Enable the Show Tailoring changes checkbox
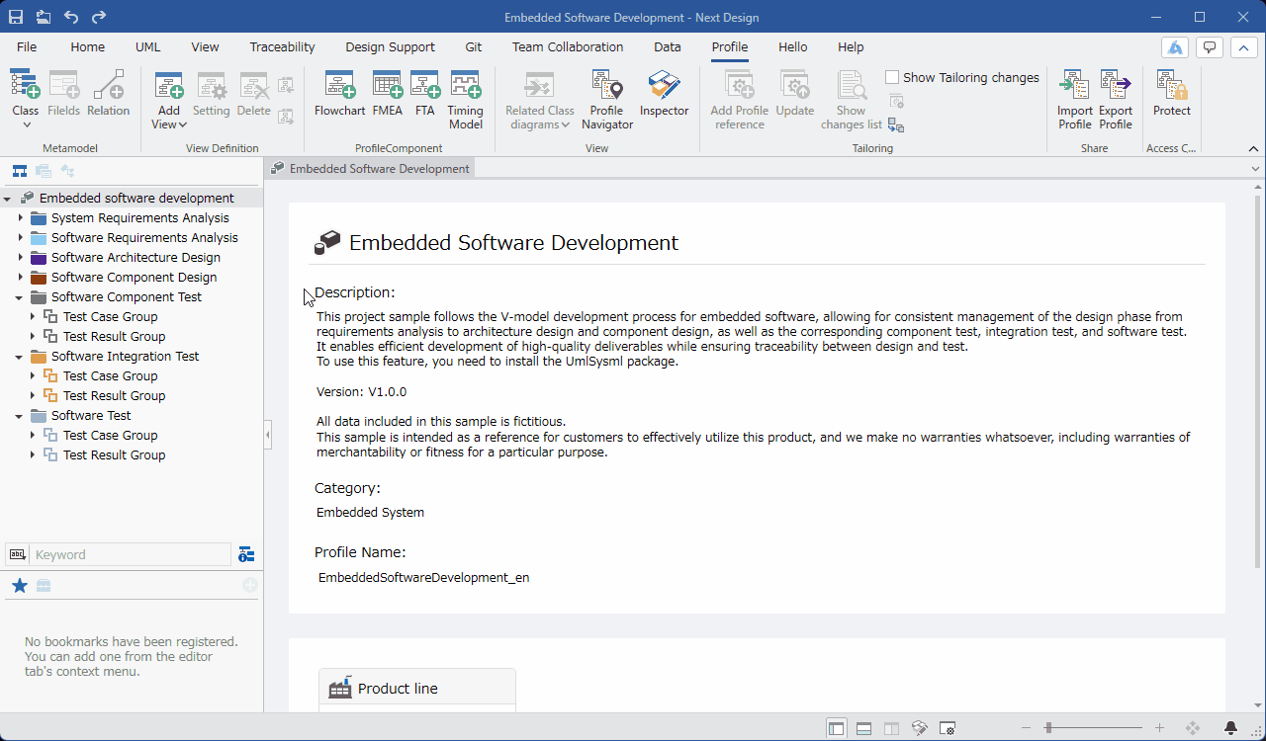Image resolution: width=1266 pixels, height=741 pixels. point(892,77)
